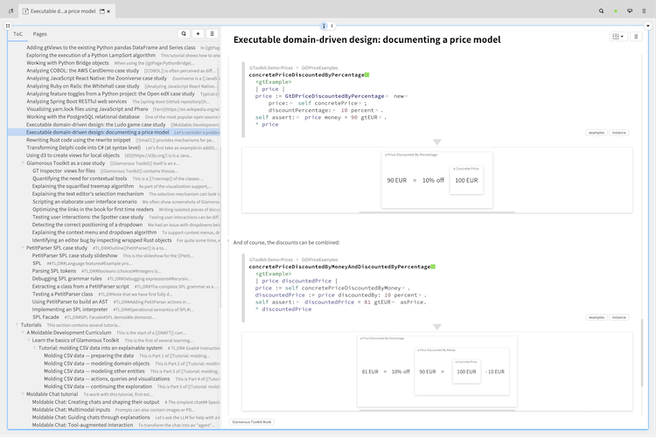This screenshot has height=437, width=656.
Task: Click the page vertical scrollbar thumb
Action: click(x=641, y=352)
